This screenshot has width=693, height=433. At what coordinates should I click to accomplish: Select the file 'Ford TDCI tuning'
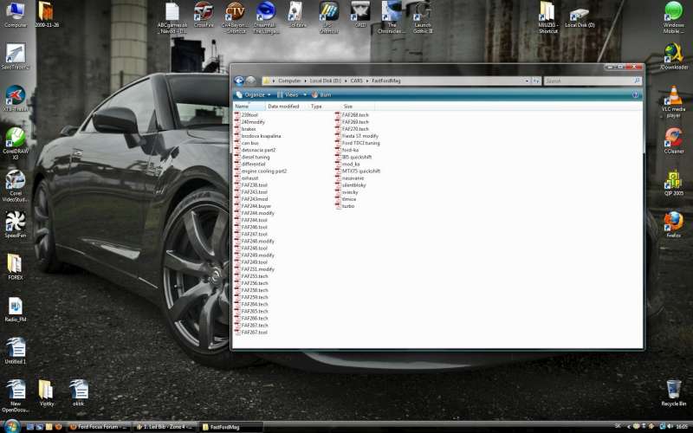click(x=360, y=143)
